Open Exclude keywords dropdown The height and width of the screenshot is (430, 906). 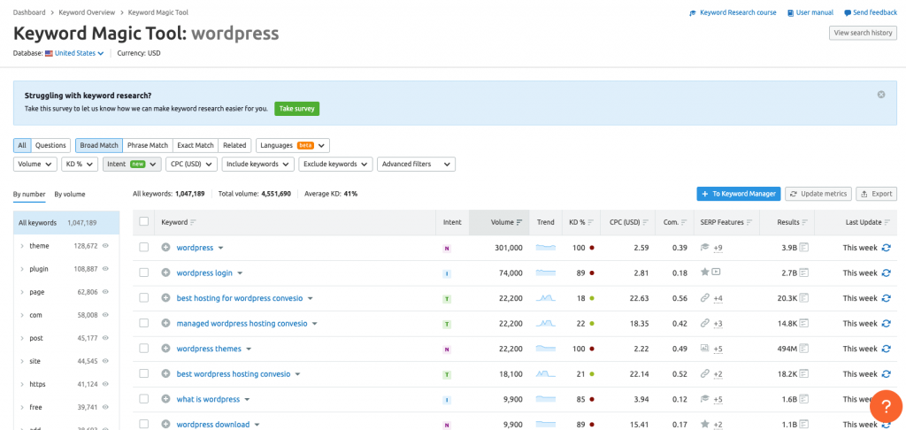coord(335,165)
